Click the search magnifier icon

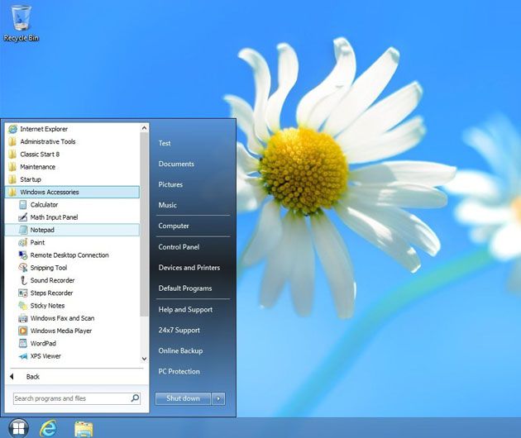point(135,398)
